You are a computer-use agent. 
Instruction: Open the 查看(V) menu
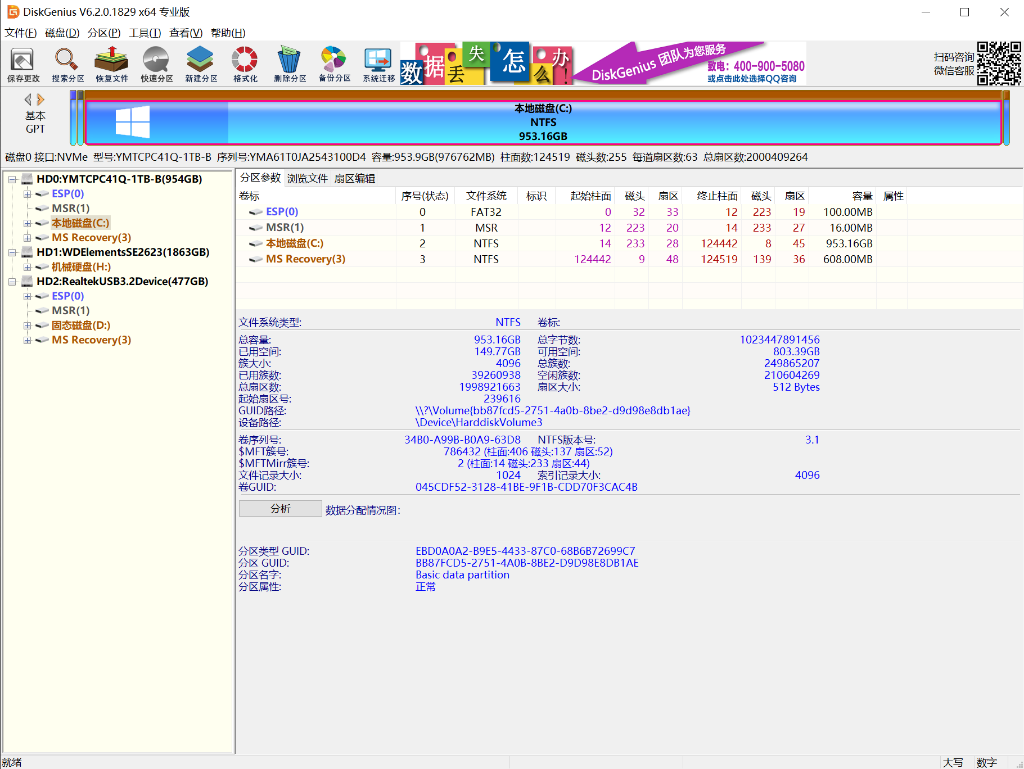186,33
